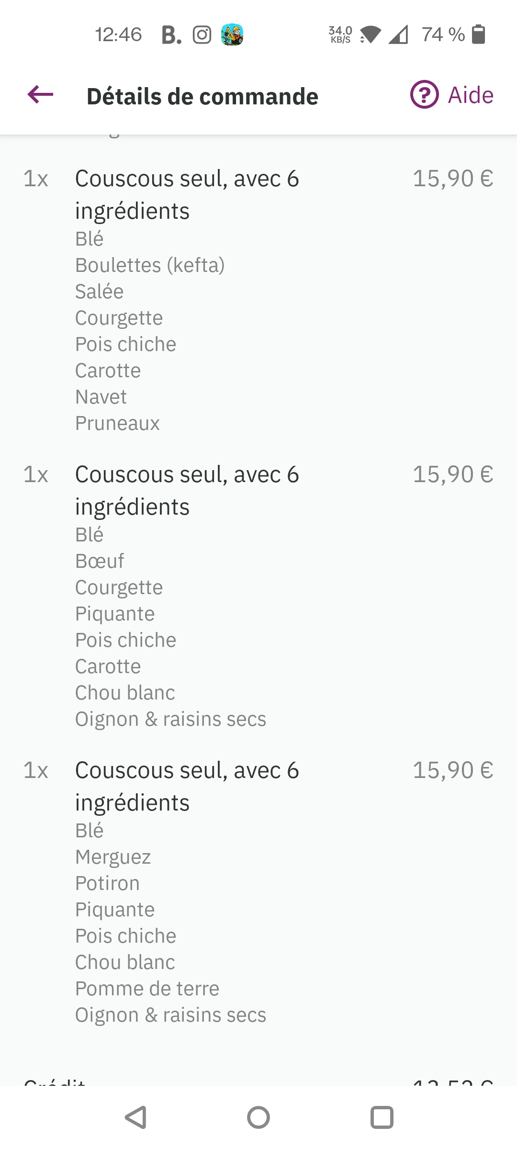Tap the Pruneaux ingredient line
517x1149 pixels.
click(x=117, y=423)
